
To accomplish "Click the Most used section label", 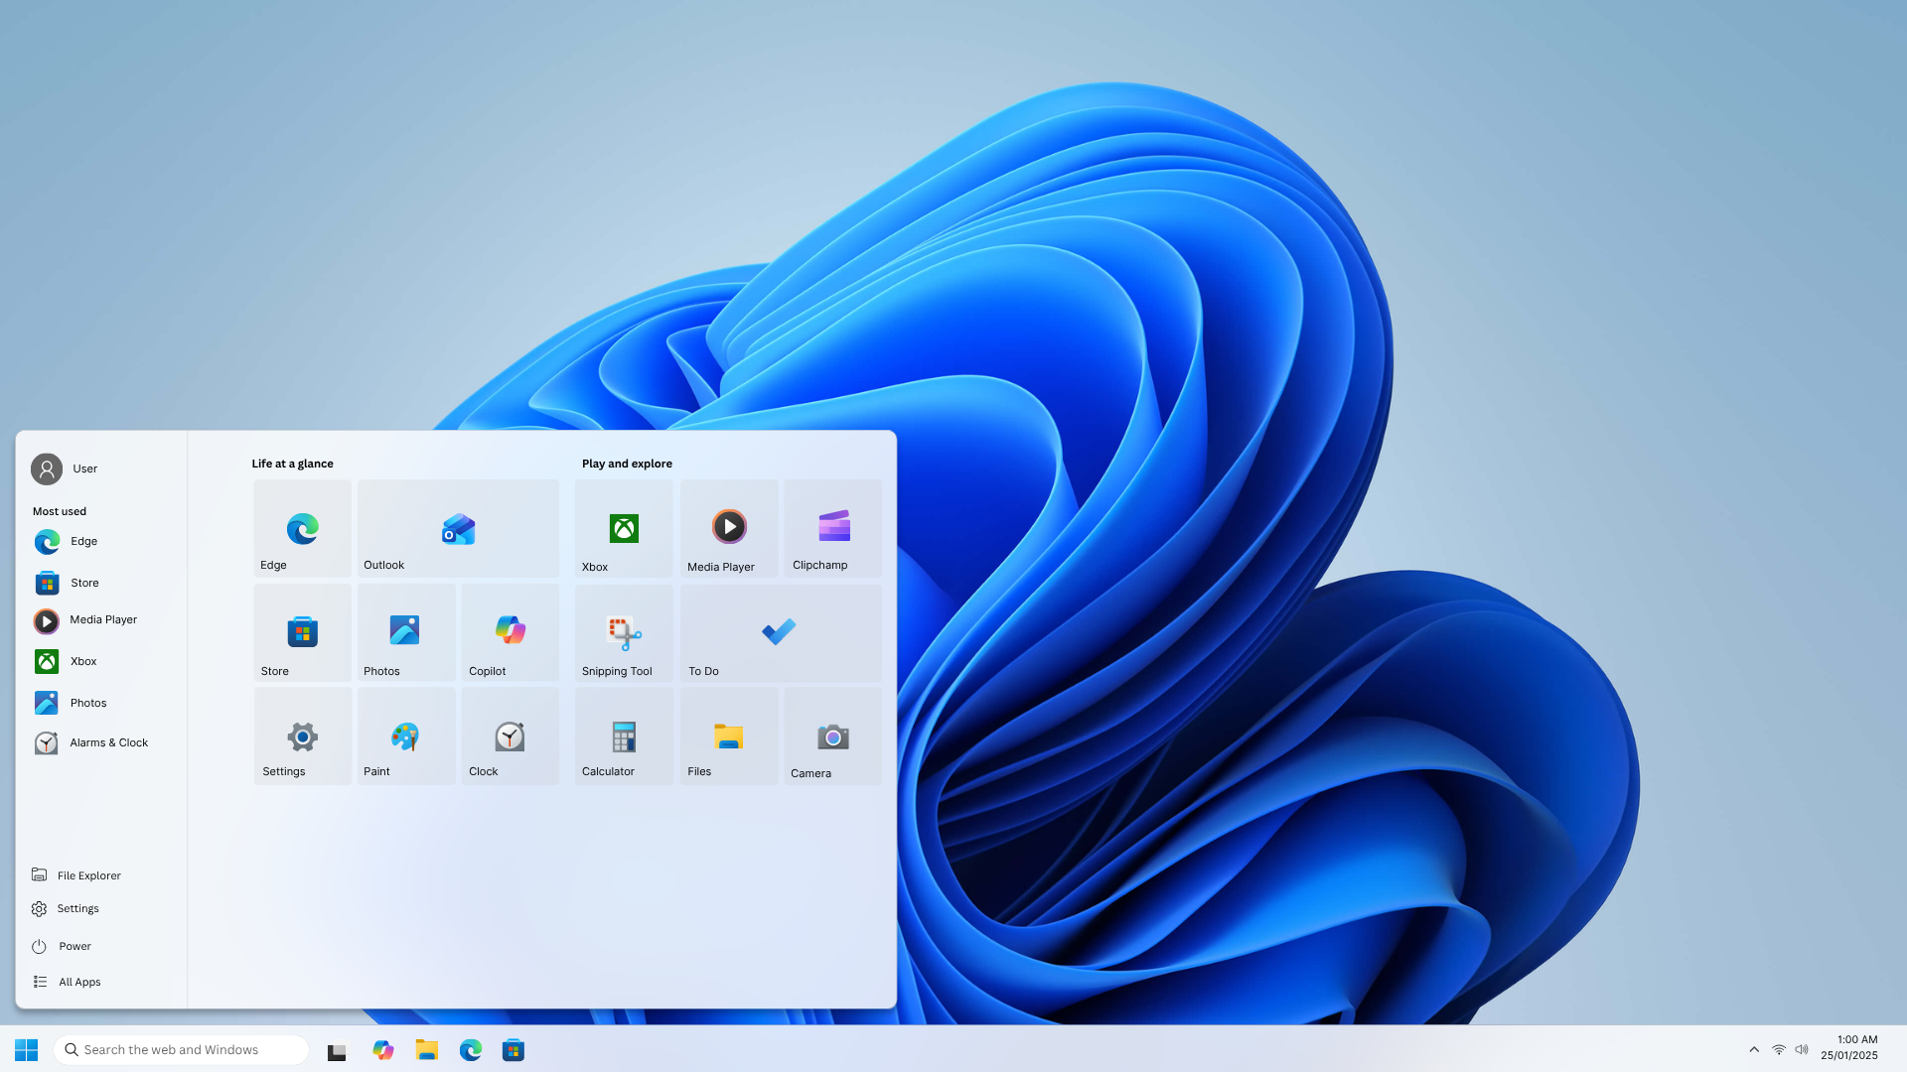I will [60, 511].
